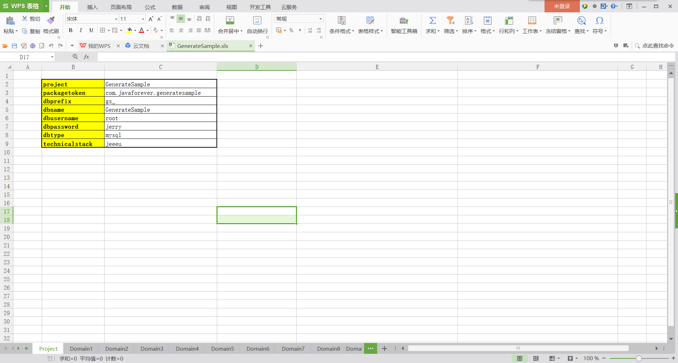Click the cell name box showing D17
678x363 pixels.
pos(28,57)
